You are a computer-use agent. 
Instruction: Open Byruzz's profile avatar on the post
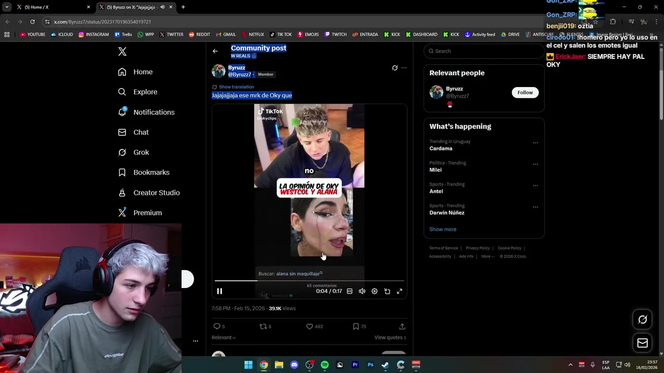tap(218, 71)
